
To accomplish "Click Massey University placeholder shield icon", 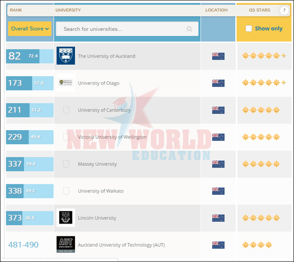I will (x=66, y=164).
